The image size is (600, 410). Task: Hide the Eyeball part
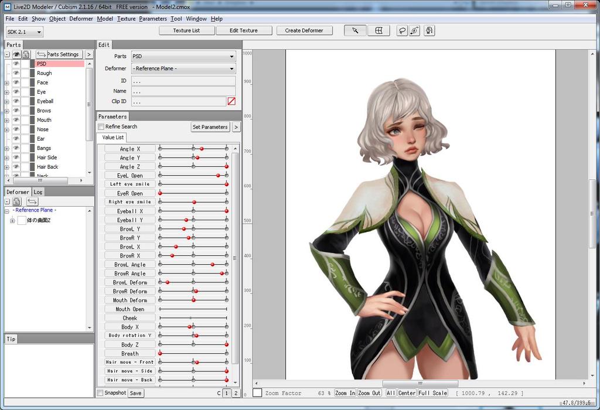[16, 101]
